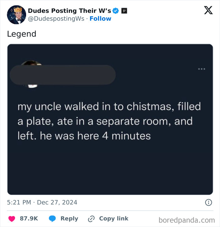Screen dimensions: 220x227
Task: Open the uncle Christmas screenshot image
Action: (x=110, y=125)
